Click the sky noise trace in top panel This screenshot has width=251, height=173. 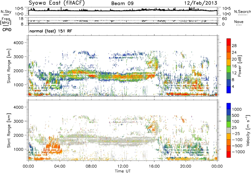pos(123,10)
